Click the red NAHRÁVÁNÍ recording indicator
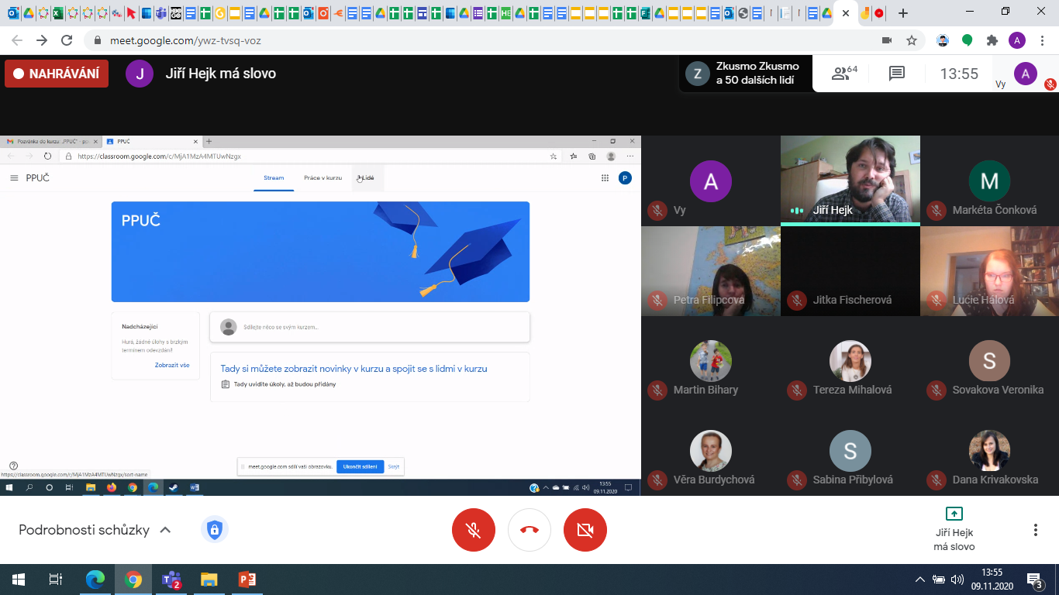Image resolution: width=1059 pixels, height=595 pixels. 57,74
